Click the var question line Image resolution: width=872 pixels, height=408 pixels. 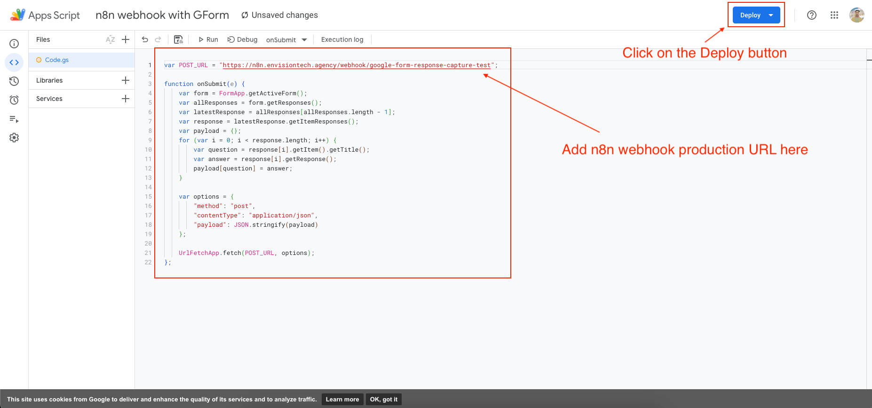click(x=282, y=150)
